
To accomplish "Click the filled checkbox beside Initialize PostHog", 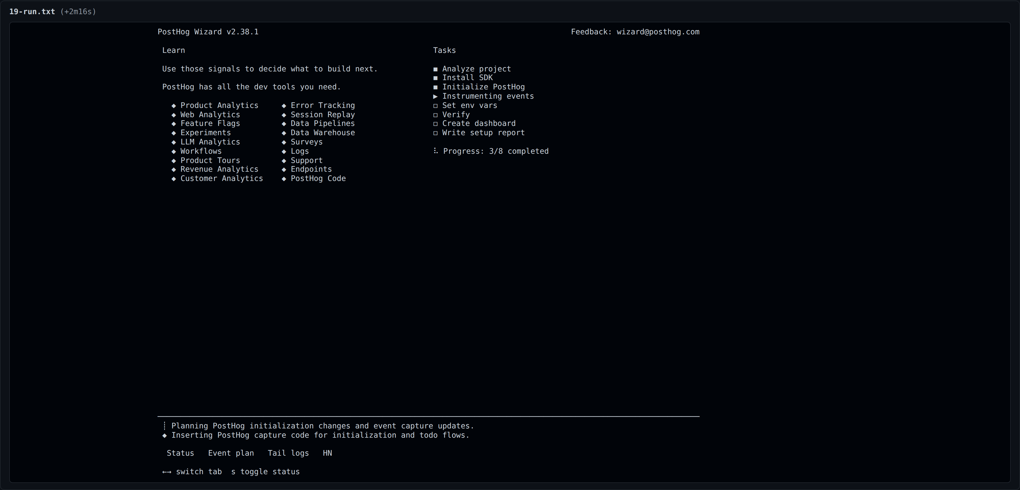I will click(436, 87).
